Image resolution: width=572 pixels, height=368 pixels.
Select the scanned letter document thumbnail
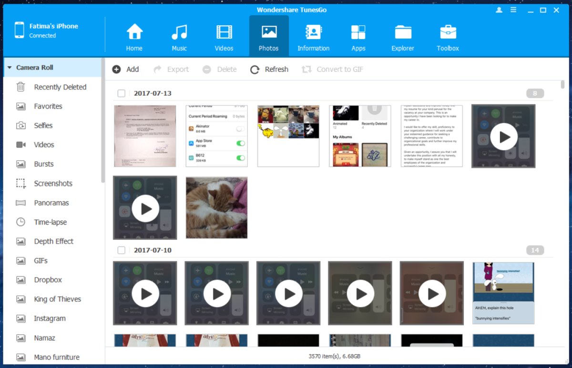145,136
